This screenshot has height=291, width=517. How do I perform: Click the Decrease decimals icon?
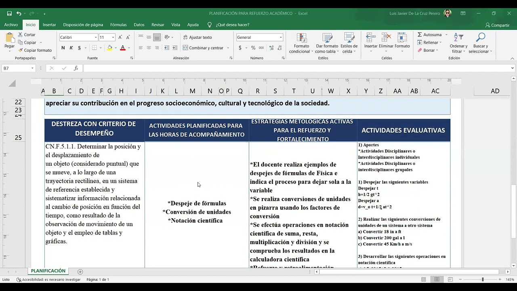click(279, 48)
